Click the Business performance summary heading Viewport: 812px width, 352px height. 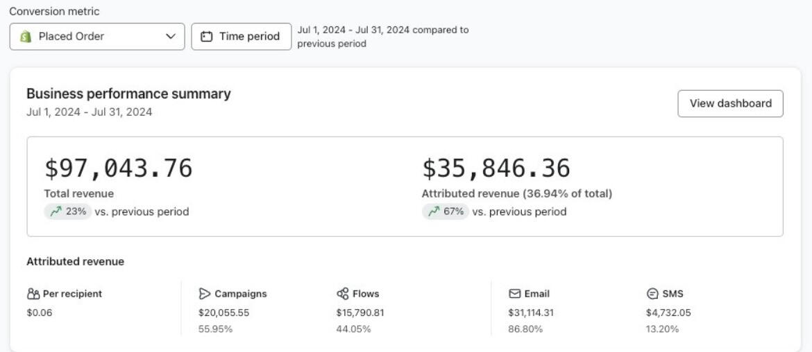tap(128, 94)
